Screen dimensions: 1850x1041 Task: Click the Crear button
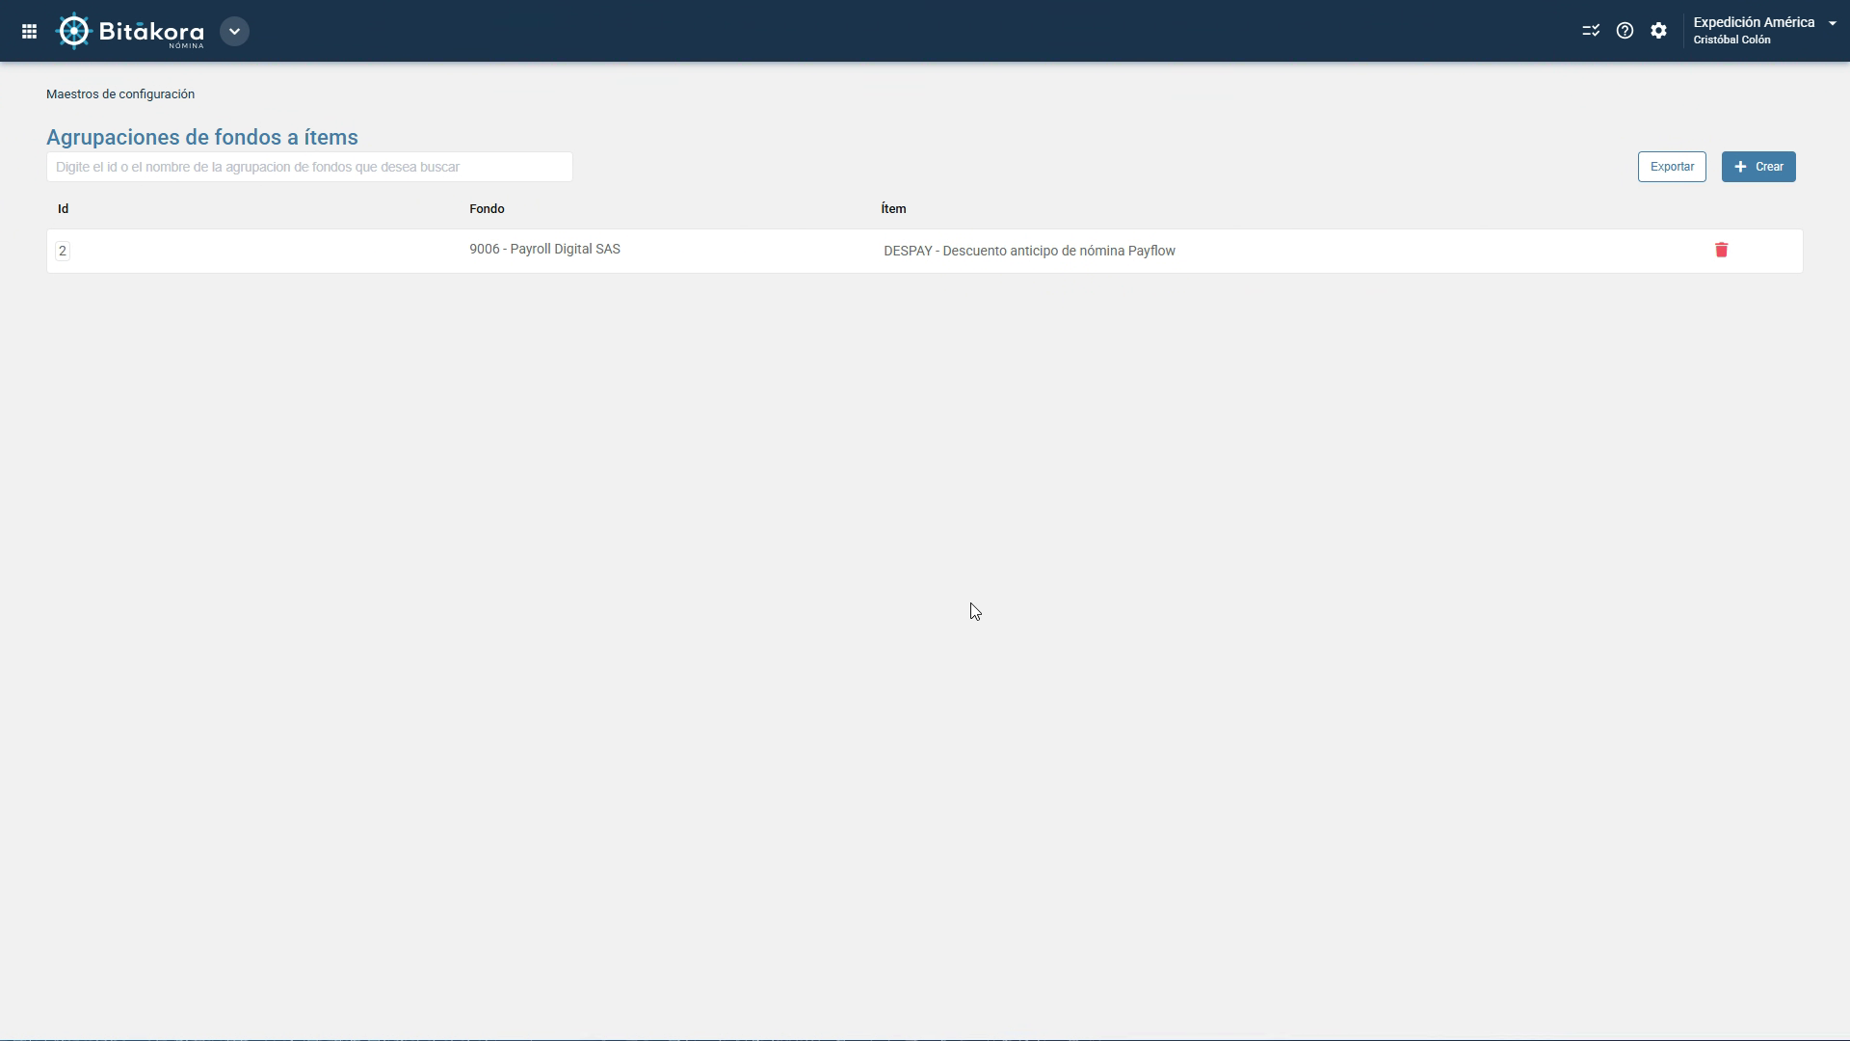tap(1758, 167)
